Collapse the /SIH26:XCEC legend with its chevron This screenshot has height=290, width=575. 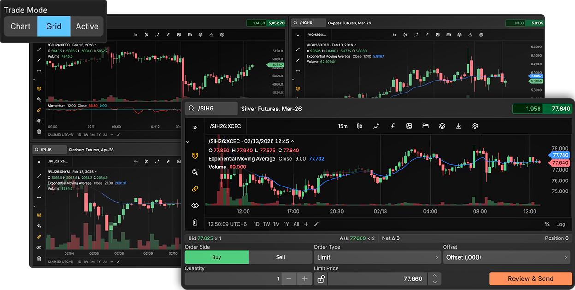pos(292,141)
